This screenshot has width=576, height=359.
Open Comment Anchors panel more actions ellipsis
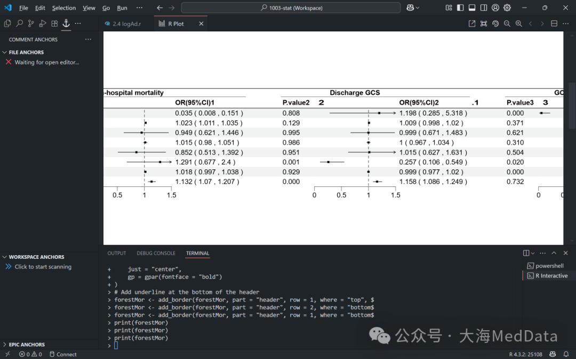click(x=88, y=39)
